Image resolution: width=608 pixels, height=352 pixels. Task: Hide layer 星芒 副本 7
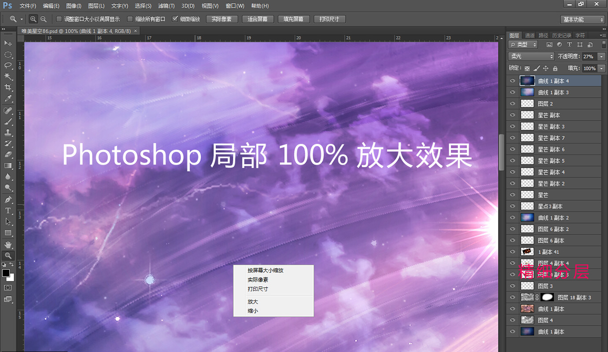[512, 138]
